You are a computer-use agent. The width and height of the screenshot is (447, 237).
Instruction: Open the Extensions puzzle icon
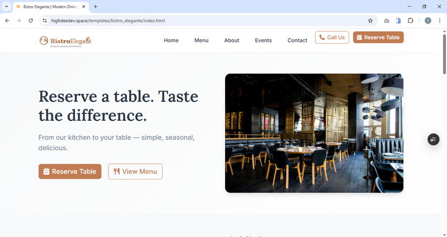410,21
